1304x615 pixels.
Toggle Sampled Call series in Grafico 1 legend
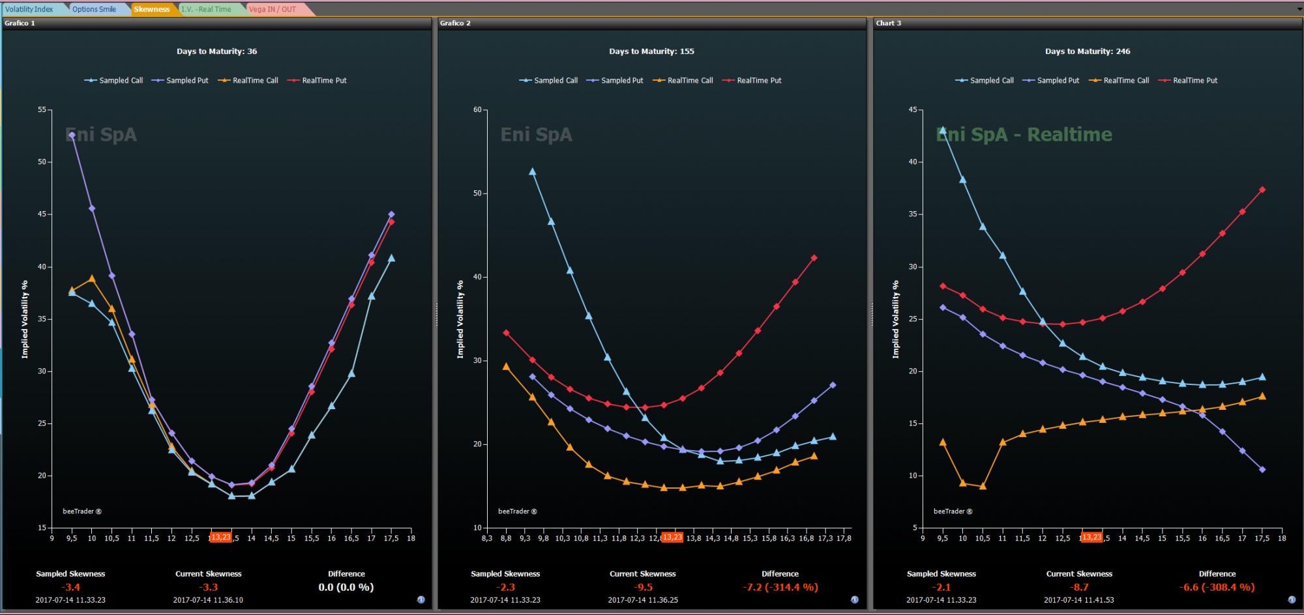(x=113, y=81)
